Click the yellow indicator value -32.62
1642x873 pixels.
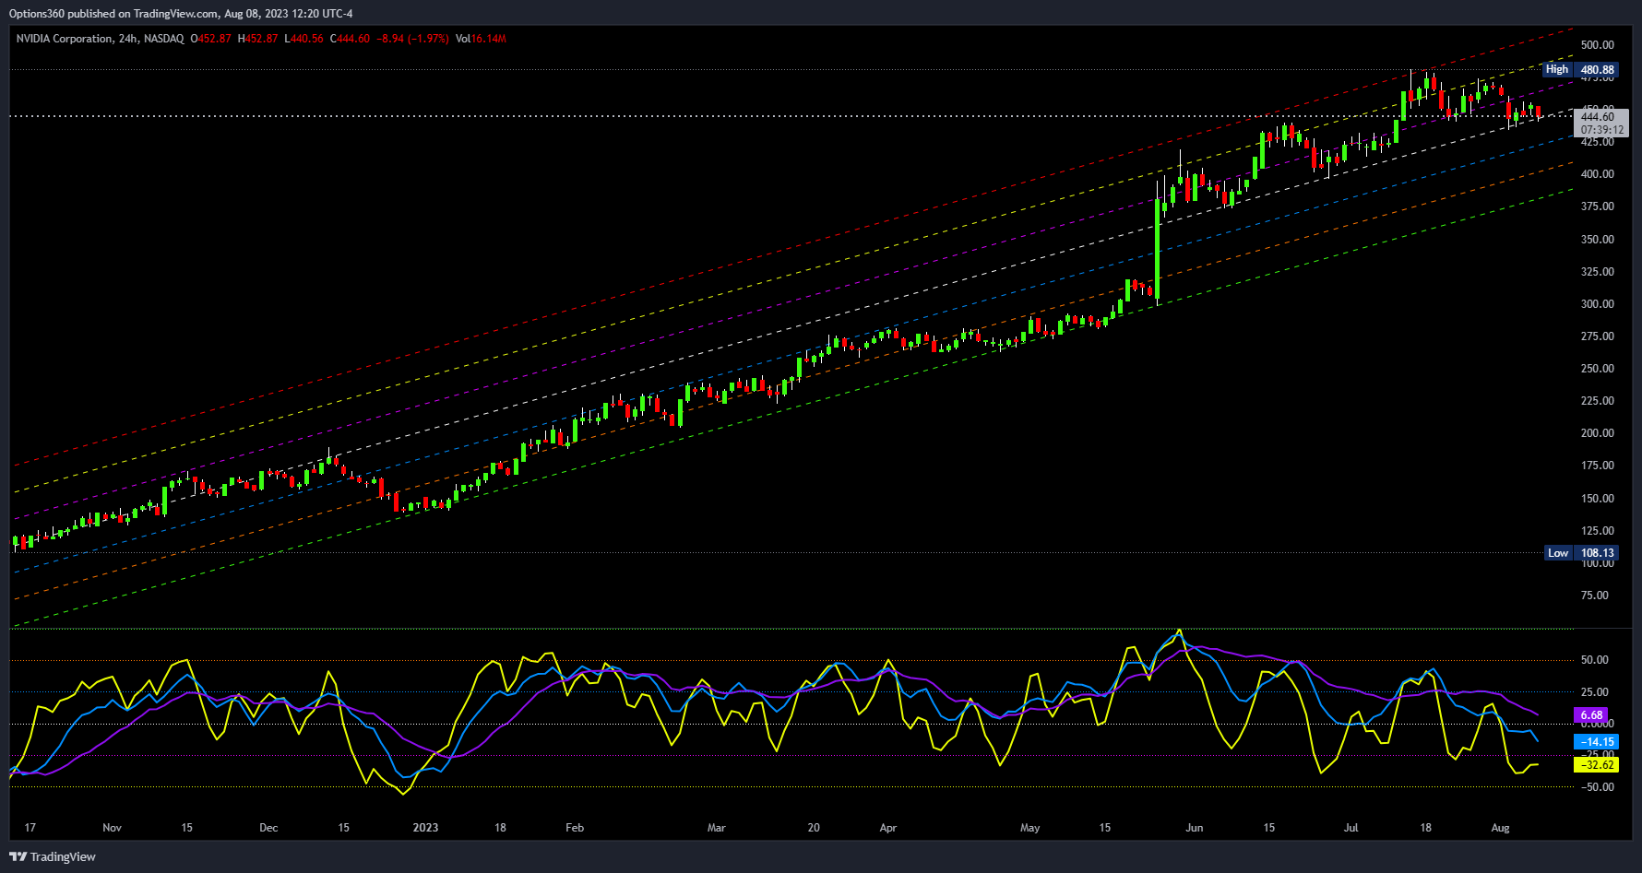[1596, 764]
